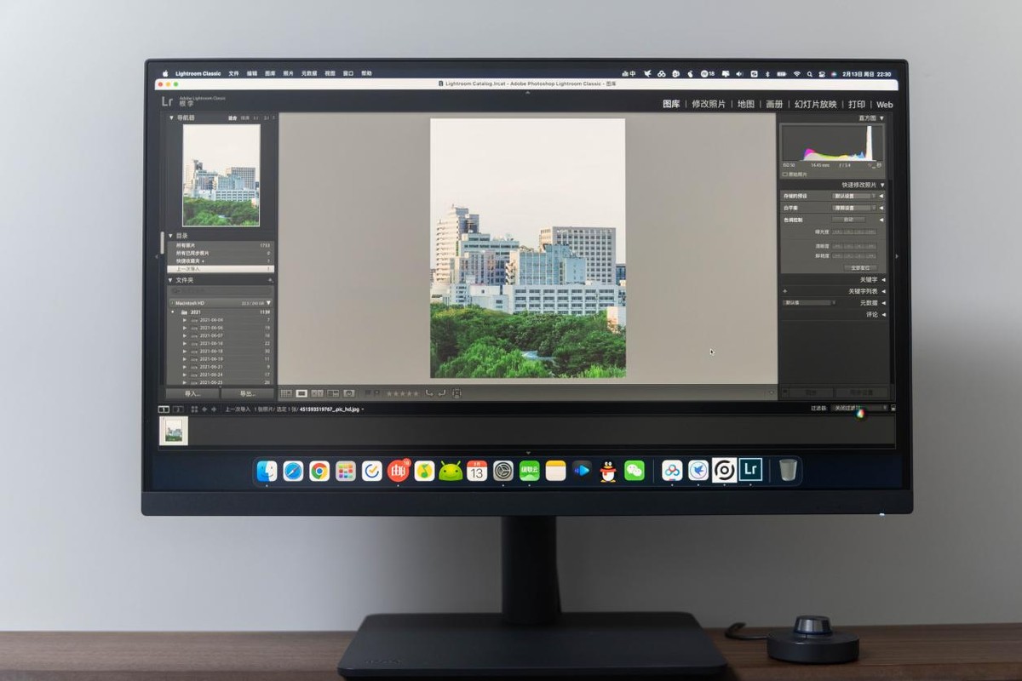Open QQ penguin app in the Dock
The image size is (1022, 681).
click(x=608, y=471)
